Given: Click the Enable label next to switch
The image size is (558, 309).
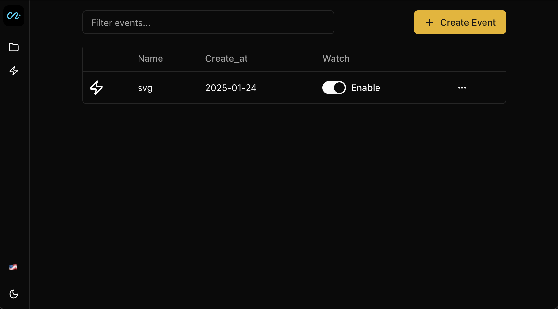Looking at the screenshot, I should coord(366,88).
